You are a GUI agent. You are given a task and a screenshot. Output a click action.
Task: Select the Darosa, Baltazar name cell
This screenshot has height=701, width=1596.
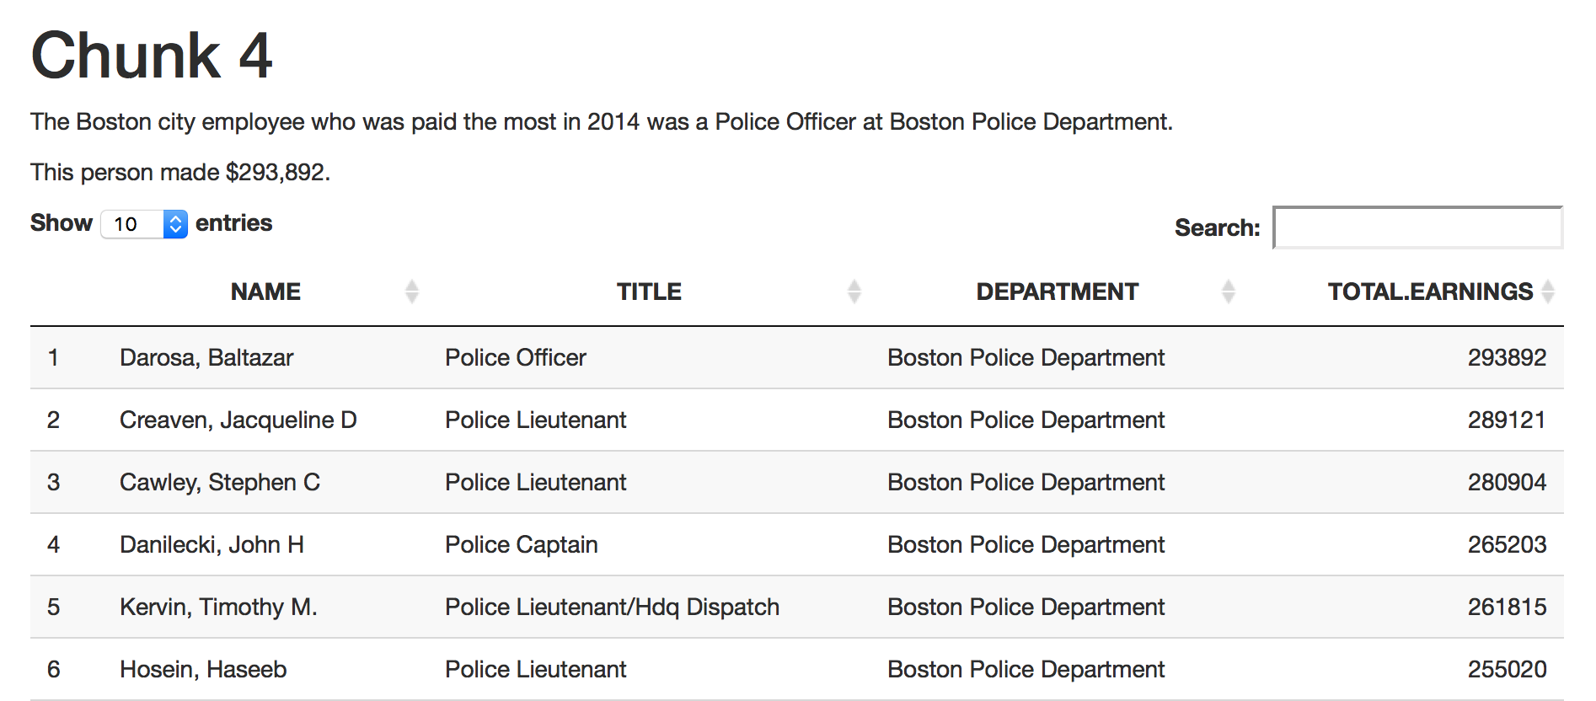click(206, 357)
